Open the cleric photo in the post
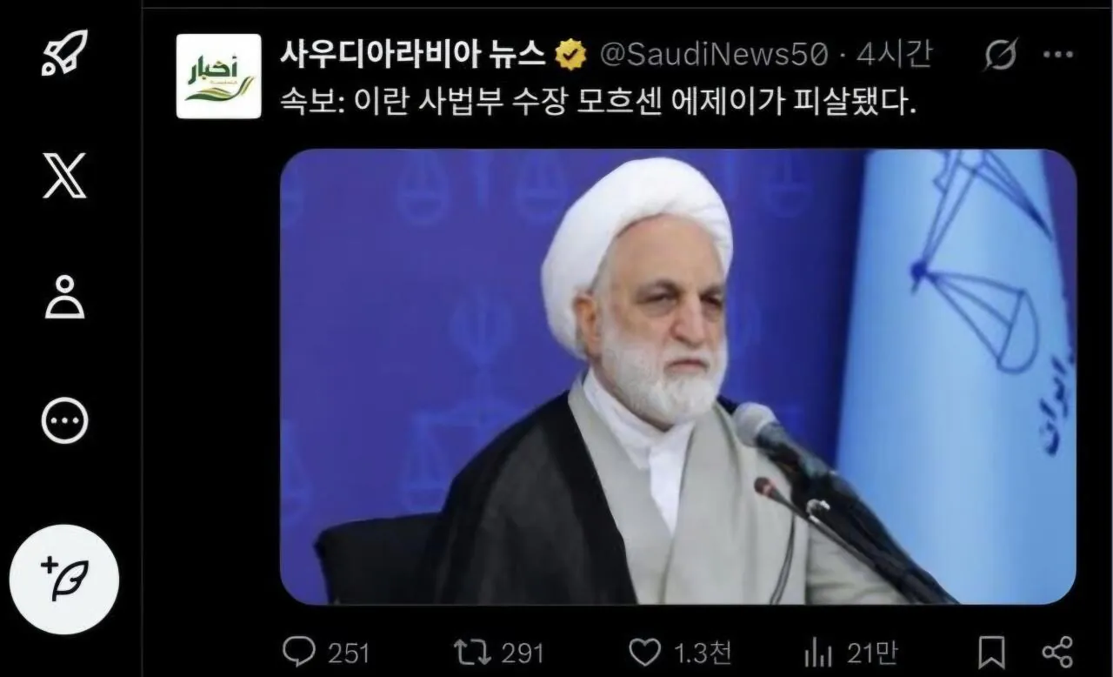The height and width of the screenshot is (677, 1113). tap(678, 377)
